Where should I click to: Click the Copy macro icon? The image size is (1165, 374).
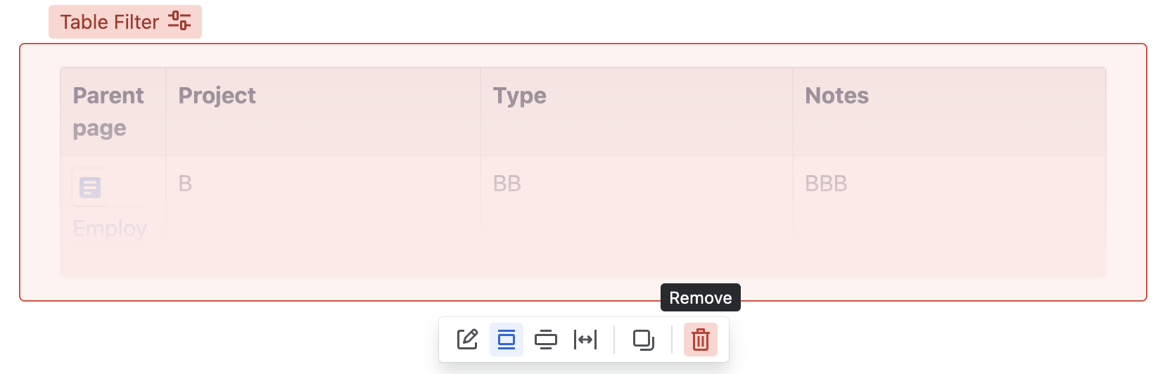tap(643, 340)
